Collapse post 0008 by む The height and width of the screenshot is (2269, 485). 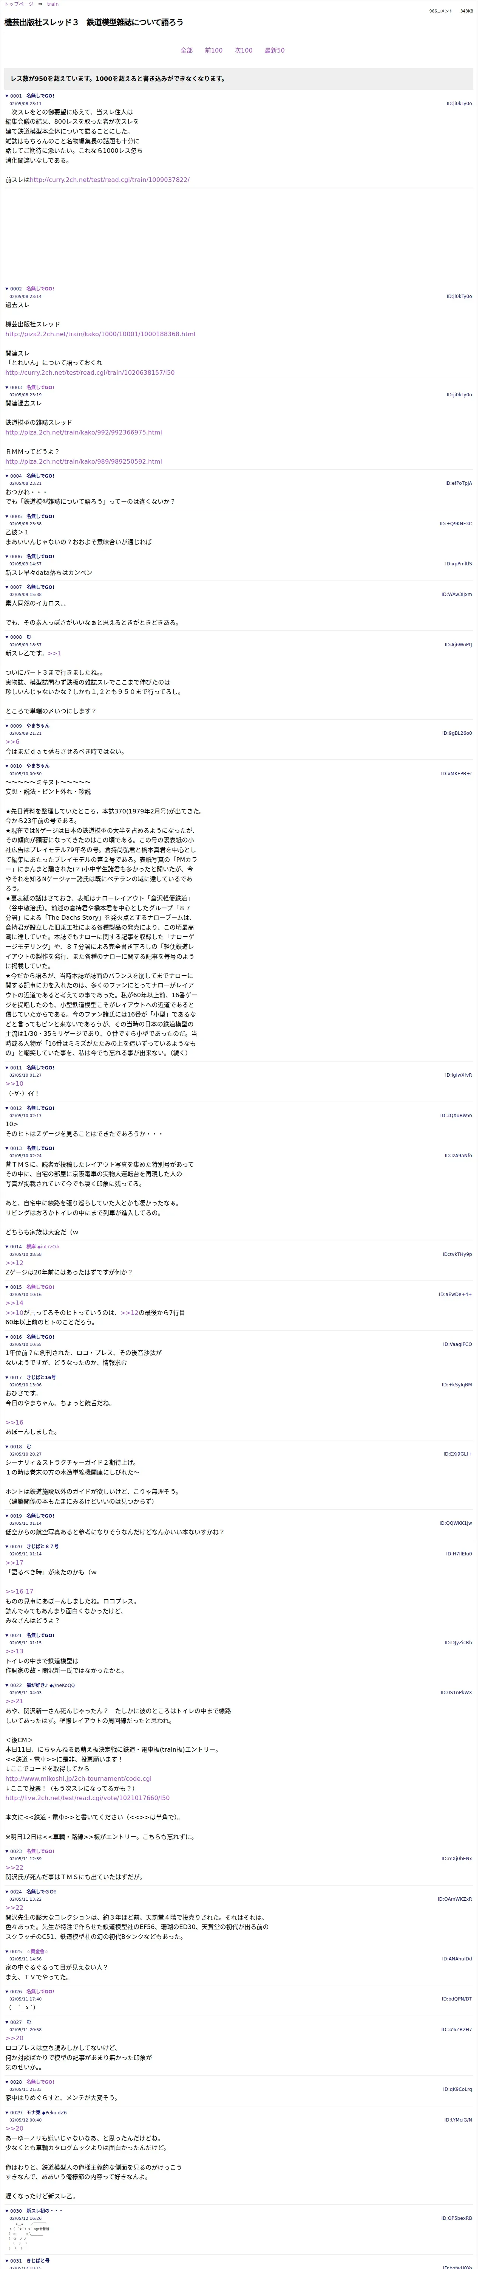(x=7, y=637)
